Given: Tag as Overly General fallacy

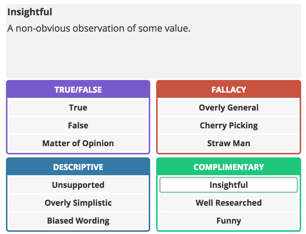Looking at the screenshot, I should 229,108.
